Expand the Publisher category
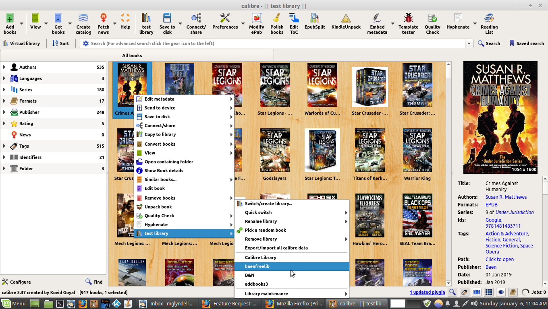 coord(4,112)
